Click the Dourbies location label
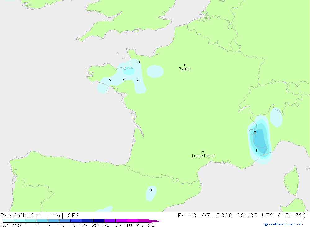This screenshot has height=227, width=310. (203, 156)
